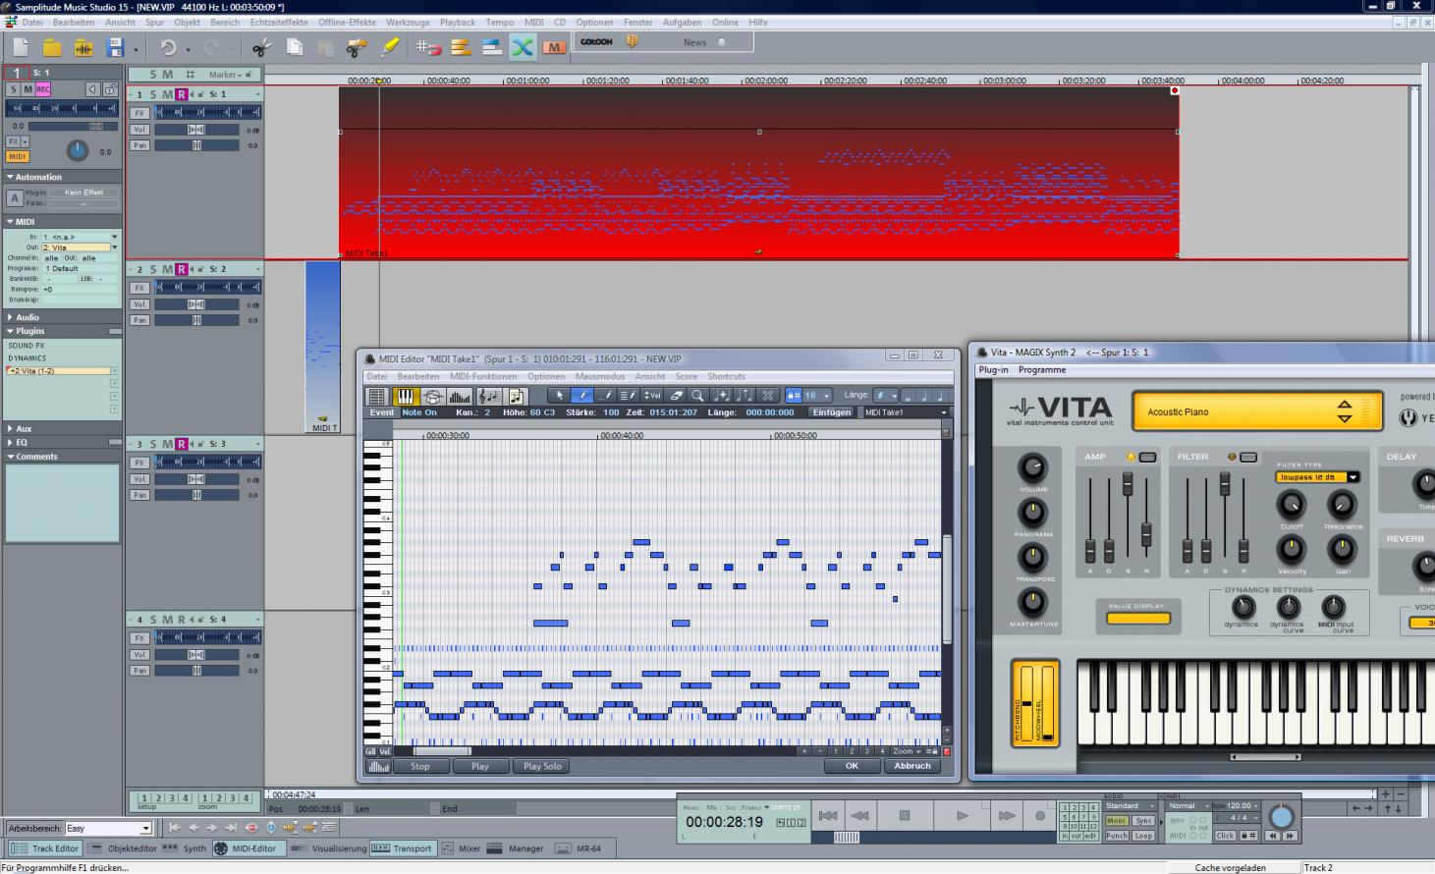Open score notation view in the MIDI Editor
Image resolution: width=1435 pixels, height=874 pixels.
pyautogui.click(x=488, y=396)
